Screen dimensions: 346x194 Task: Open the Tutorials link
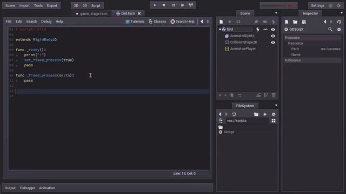(x=135, y=22)
